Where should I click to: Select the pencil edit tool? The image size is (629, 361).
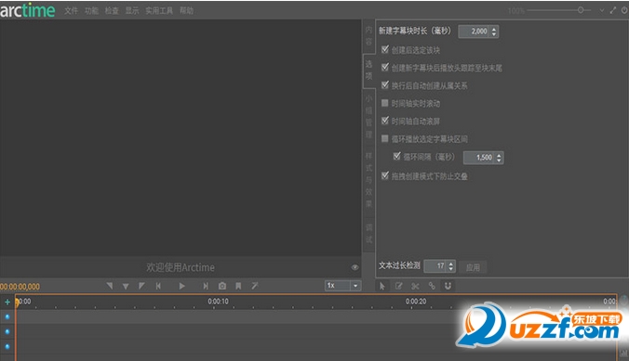[399, 286]
